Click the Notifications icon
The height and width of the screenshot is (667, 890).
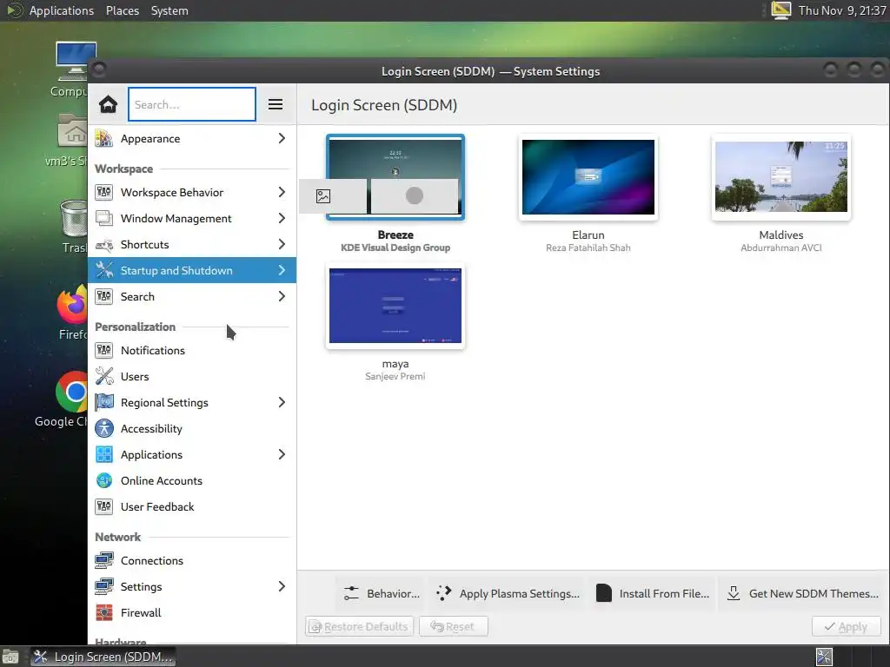104,351
